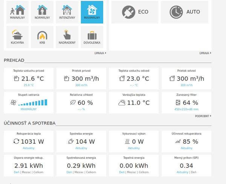This screenshot has height=184, width=226.
Task: Activate the Krb fireplace mode icon
Action: [x=42, y=37]
